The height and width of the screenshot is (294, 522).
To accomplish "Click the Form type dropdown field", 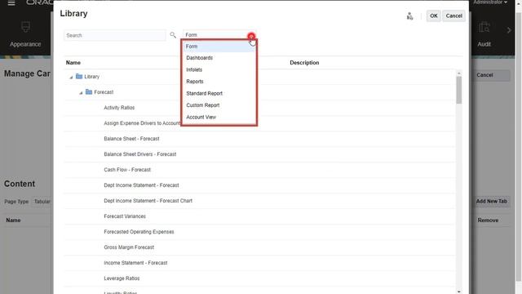I will (x=219, y=35).
